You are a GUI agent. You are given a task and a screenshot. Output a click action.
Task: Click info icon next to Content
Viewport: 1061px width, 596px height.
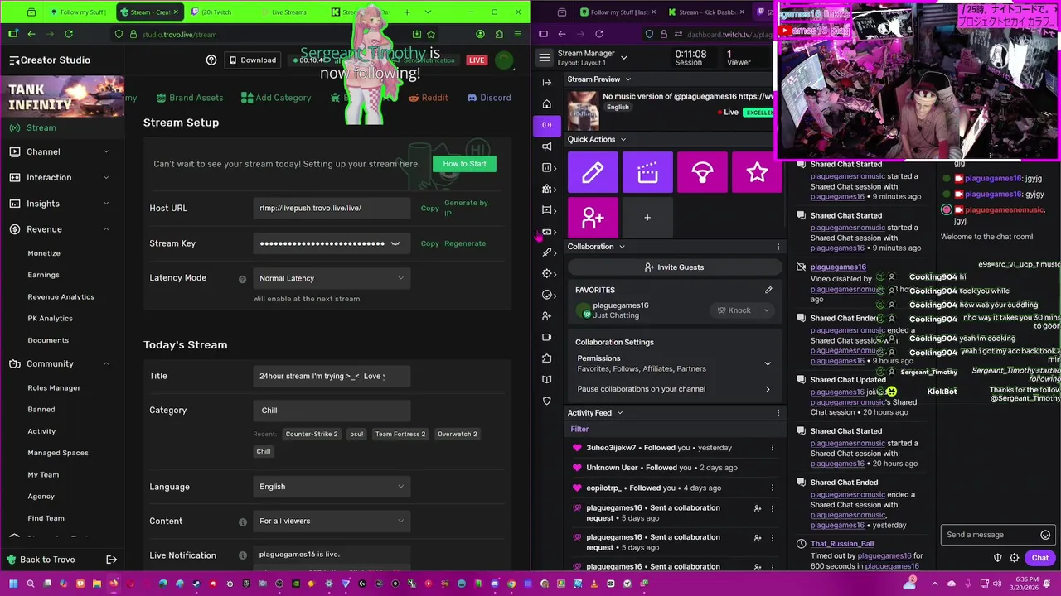pos(242,521)
